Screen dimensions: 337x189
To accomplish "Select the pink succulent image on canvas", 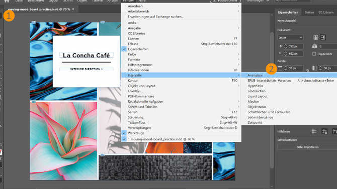I will (x=63, y=141).
